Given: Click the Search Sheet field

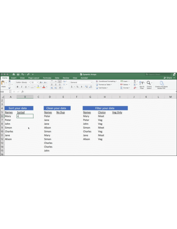Looking at the screenshot, I should (x=158, y=74).
